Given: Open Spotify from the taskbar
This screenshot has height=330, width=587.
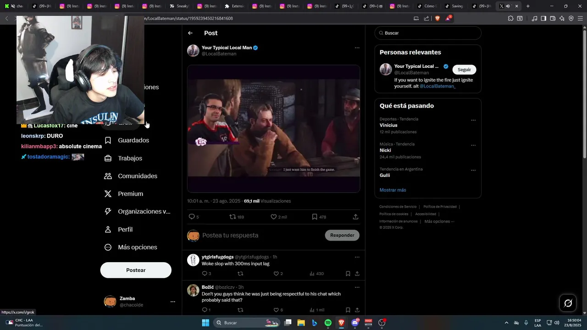Looking at the screenshot, I should (328, 323).
